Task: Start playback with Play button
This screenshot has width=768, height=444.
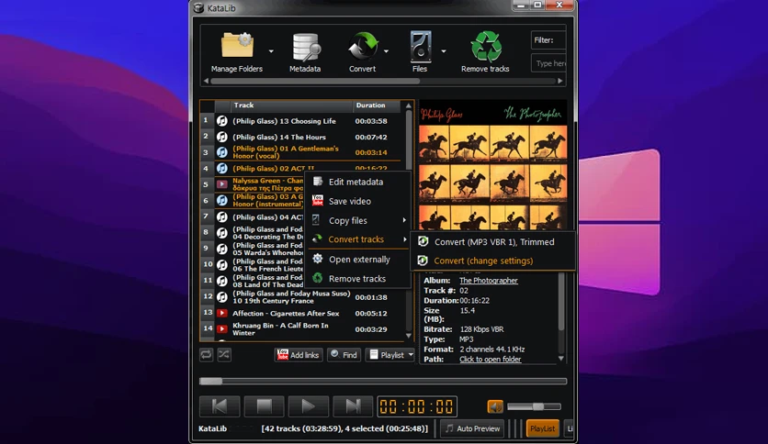Action: click(x=309, y=406)
